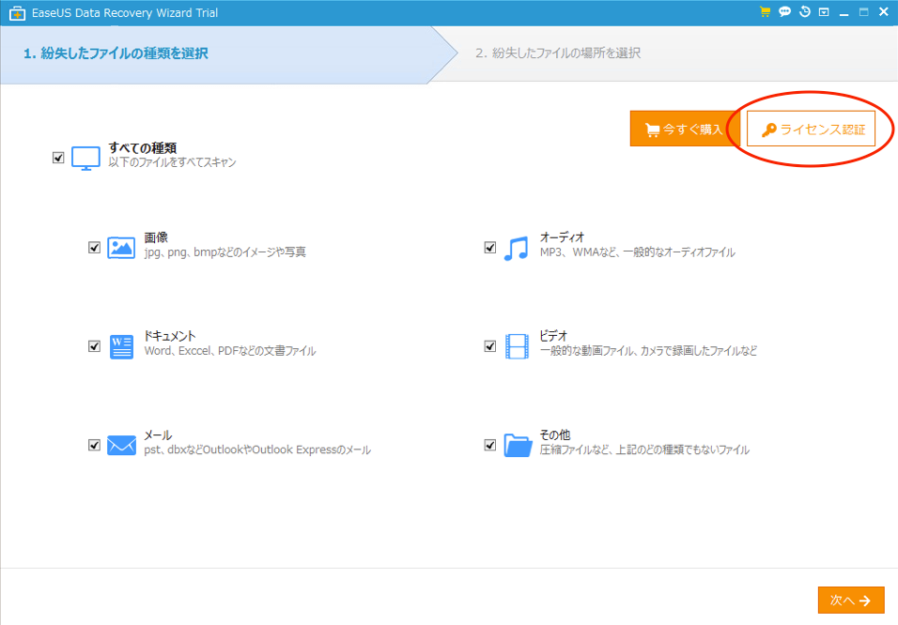Minimize the EaseUS window

click(844, 12)
